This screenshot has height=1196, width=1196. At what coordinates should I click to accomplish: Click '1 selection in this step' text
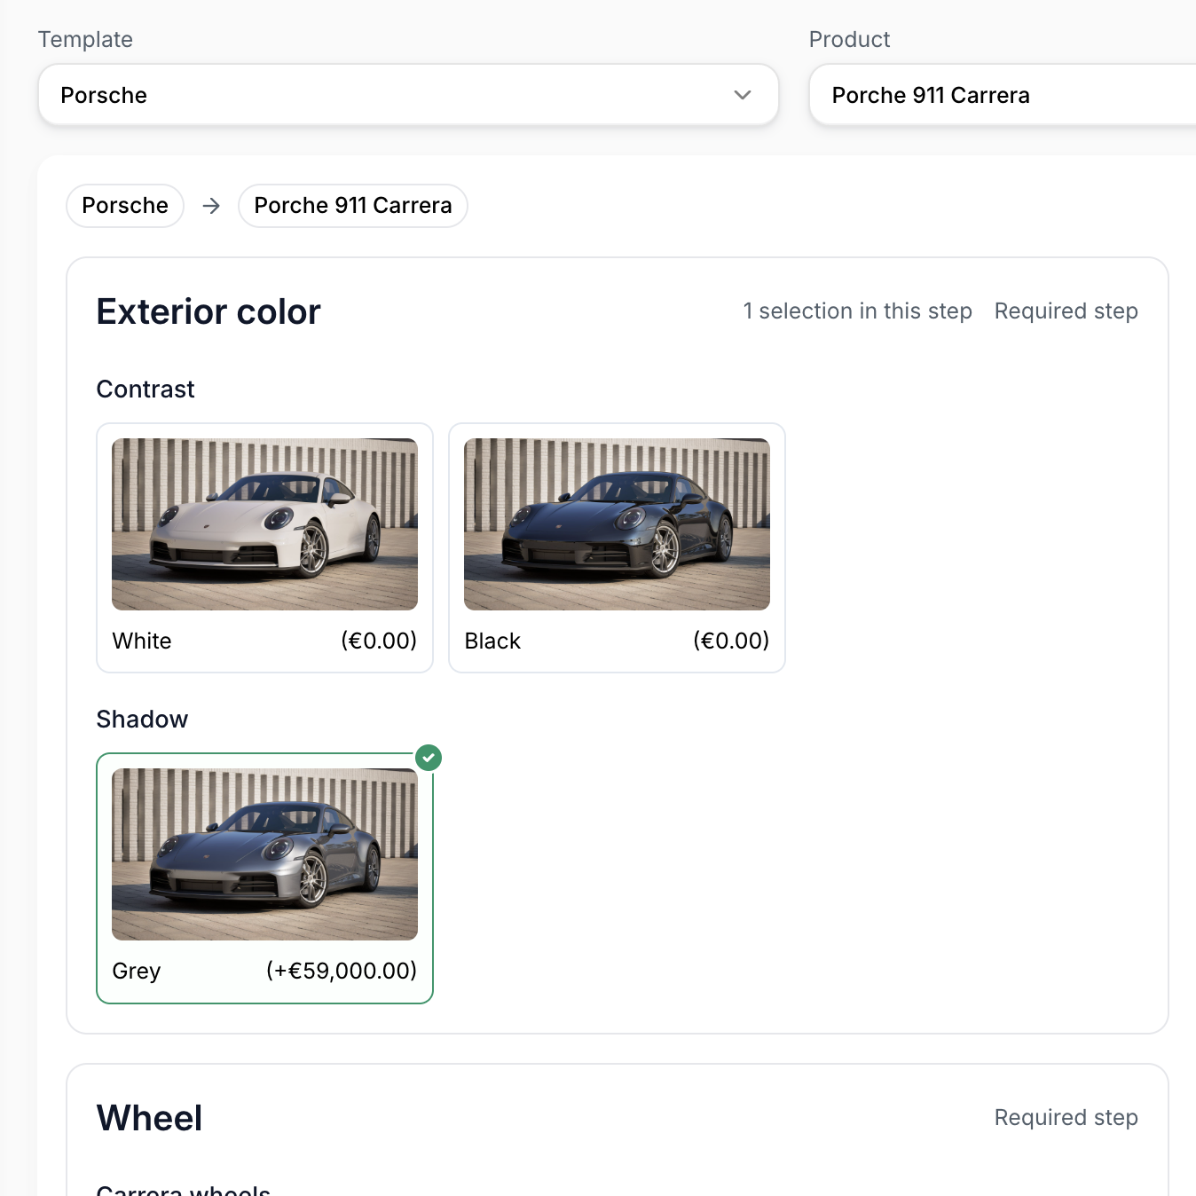(x=858, y=311)
